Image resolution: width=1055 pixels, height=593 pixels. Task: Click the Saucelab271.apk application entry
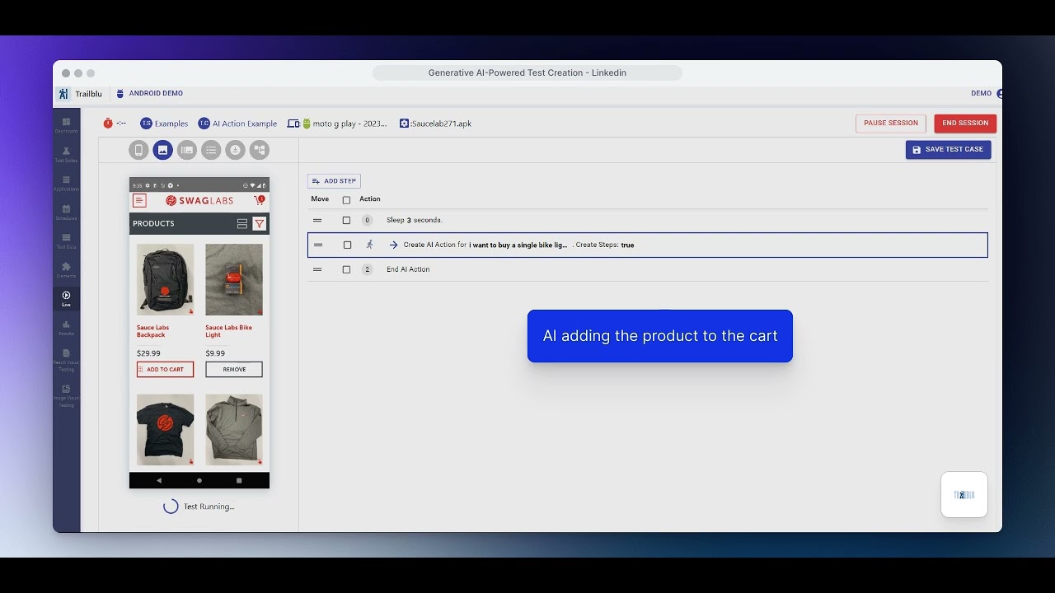pyautogui.click(x=435, y=124)
